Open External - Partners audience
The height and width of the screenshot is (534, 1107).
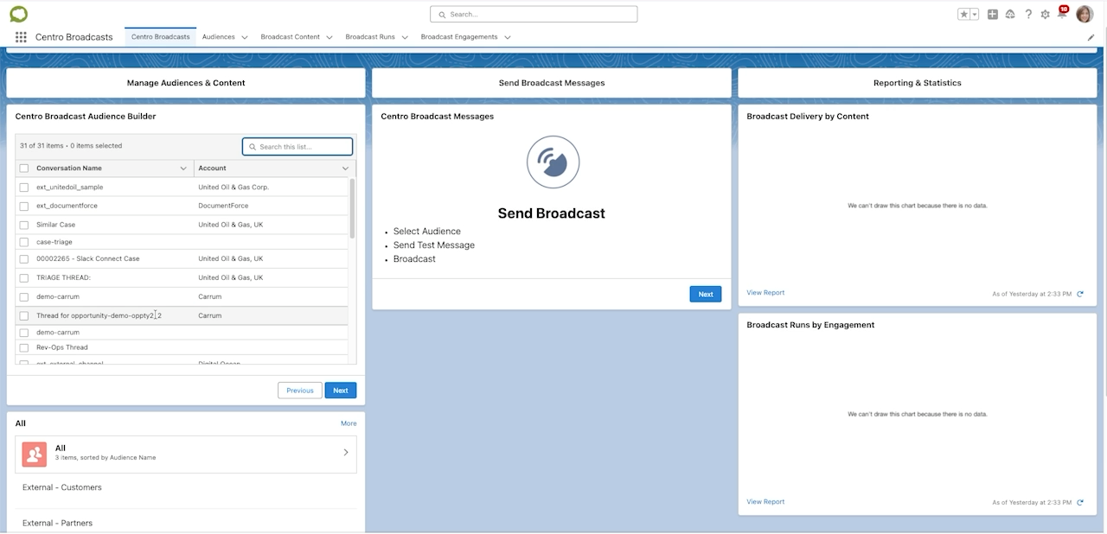[x=57, y=523]
